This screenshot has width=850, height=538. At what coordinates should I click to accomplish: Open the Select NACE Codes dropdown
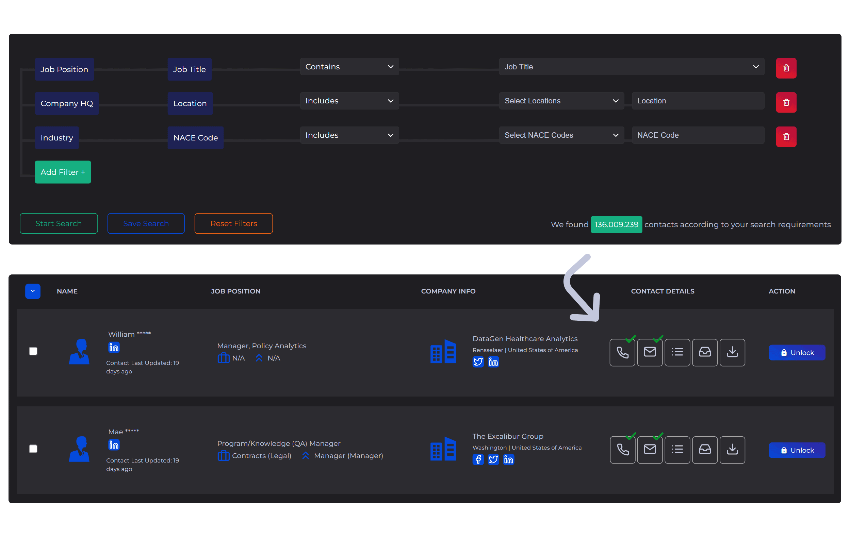(561, 135)
